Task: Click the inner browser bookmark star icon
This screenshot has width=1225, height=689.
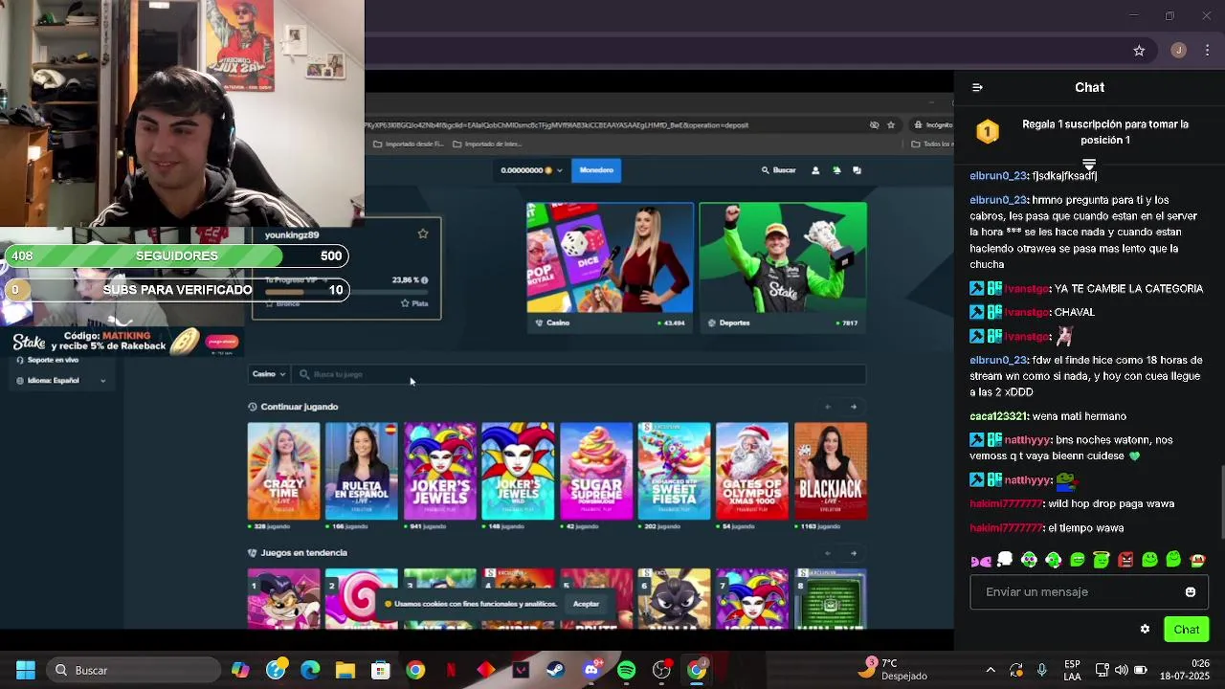Action: click(x=891, y=125)
